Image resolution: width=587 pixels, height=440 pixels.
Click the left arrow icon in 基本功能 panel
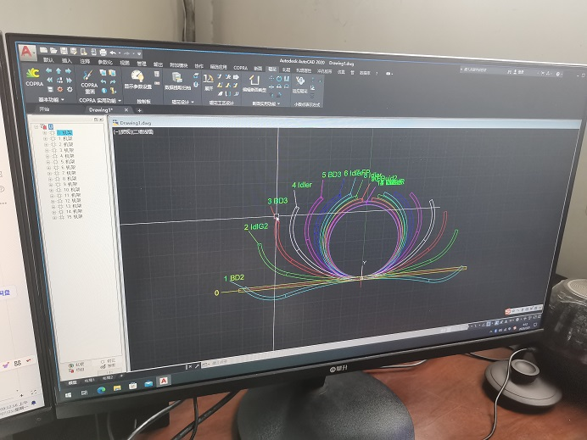[x=48, y=70]
